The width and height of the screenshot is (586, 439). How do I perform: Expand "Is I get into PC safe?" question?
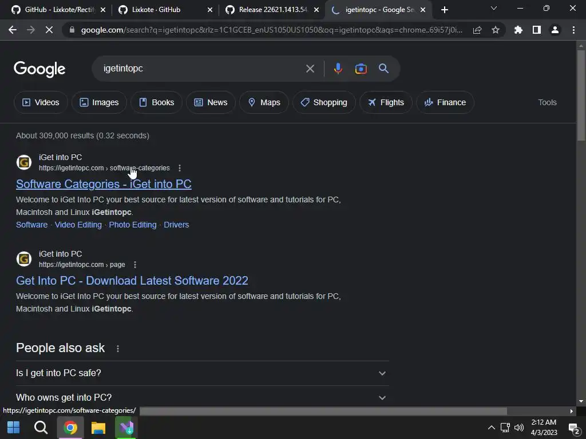pyautogui.click(x=202, y=373)
